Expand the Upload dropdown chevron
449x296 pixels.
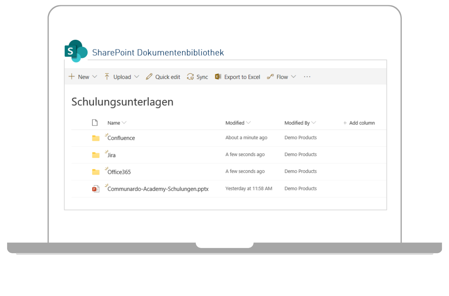137,77
